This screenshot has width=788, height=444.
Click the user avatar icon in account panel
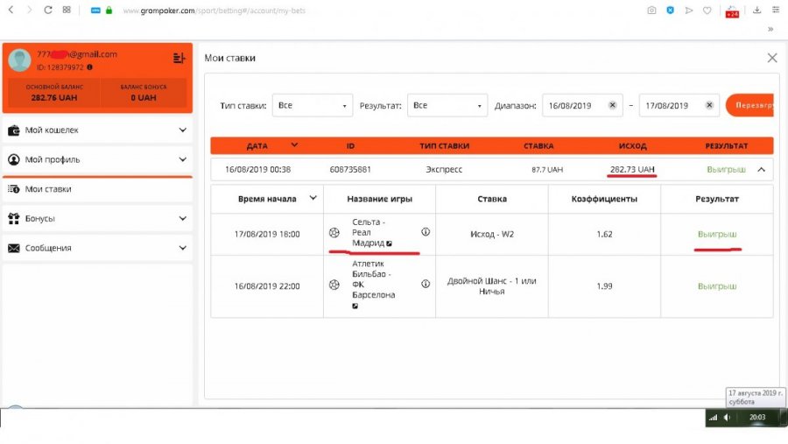(x=19, y=60)
